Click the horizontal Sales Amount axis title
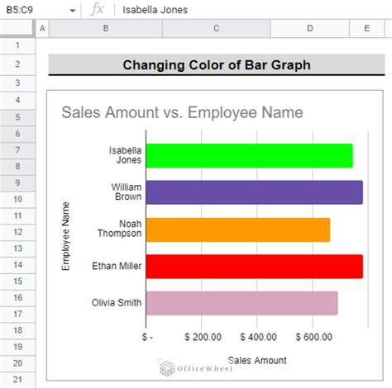392x388 pixels. click(x=257, y=361)
